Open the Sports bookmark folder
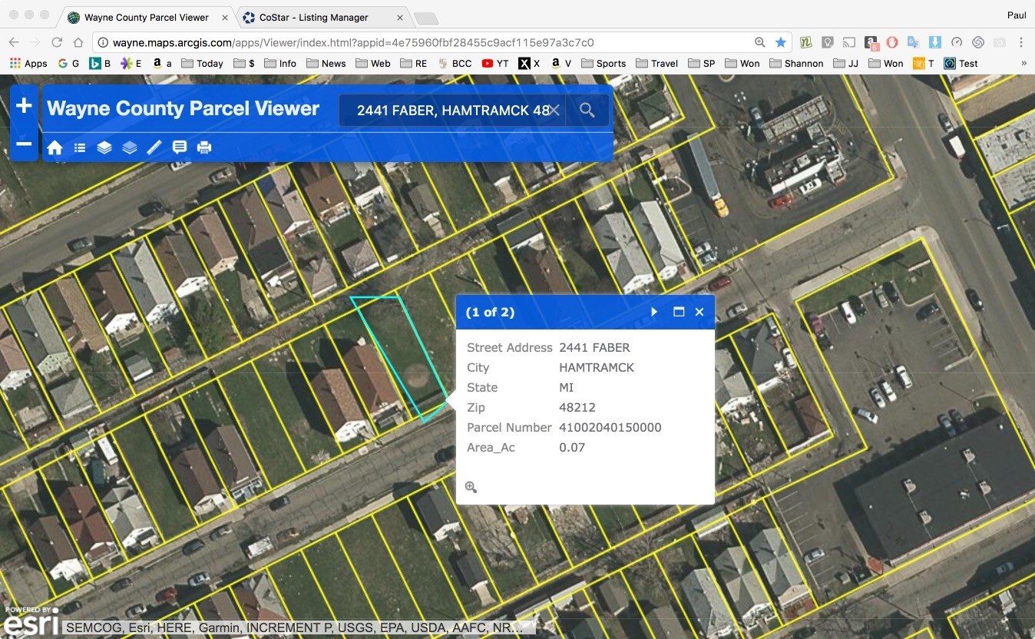This screenshot has width=1035, height=639. tap(603, 64)
